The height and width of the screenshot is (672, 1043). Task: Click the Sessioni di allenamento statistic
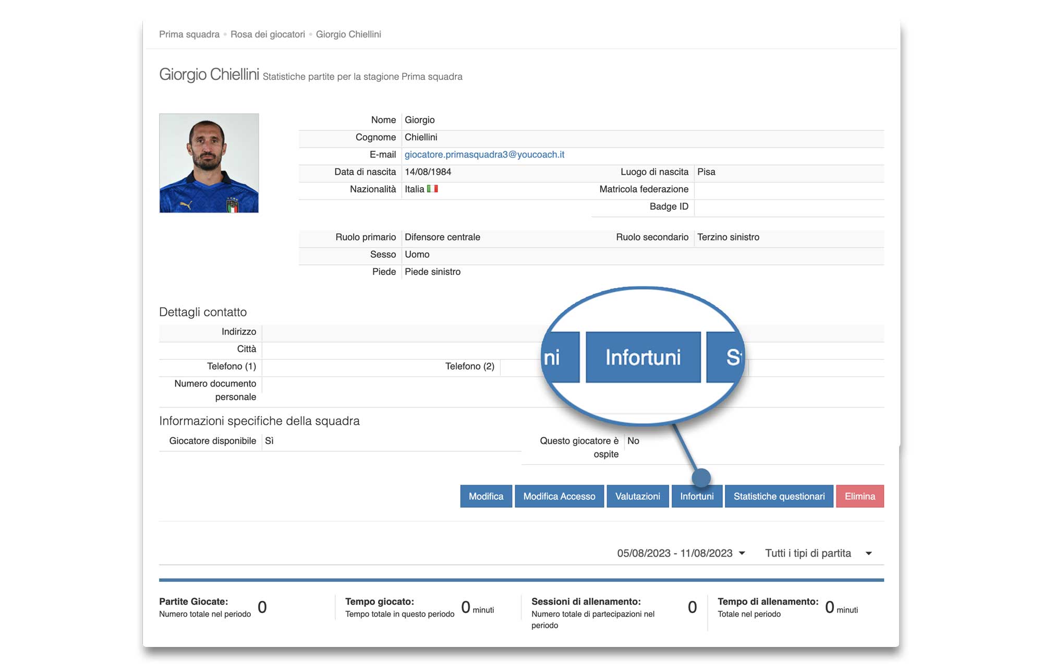click(586, 602)
